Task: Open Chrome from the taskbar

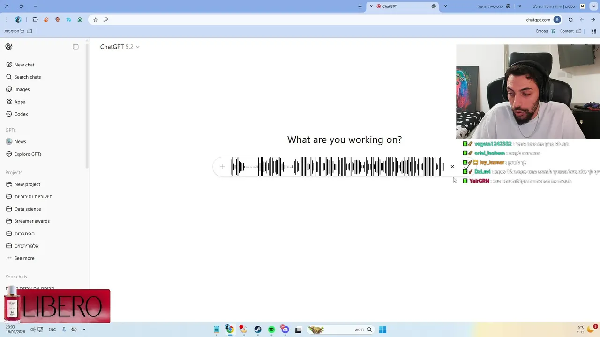Action: point(230,330)
